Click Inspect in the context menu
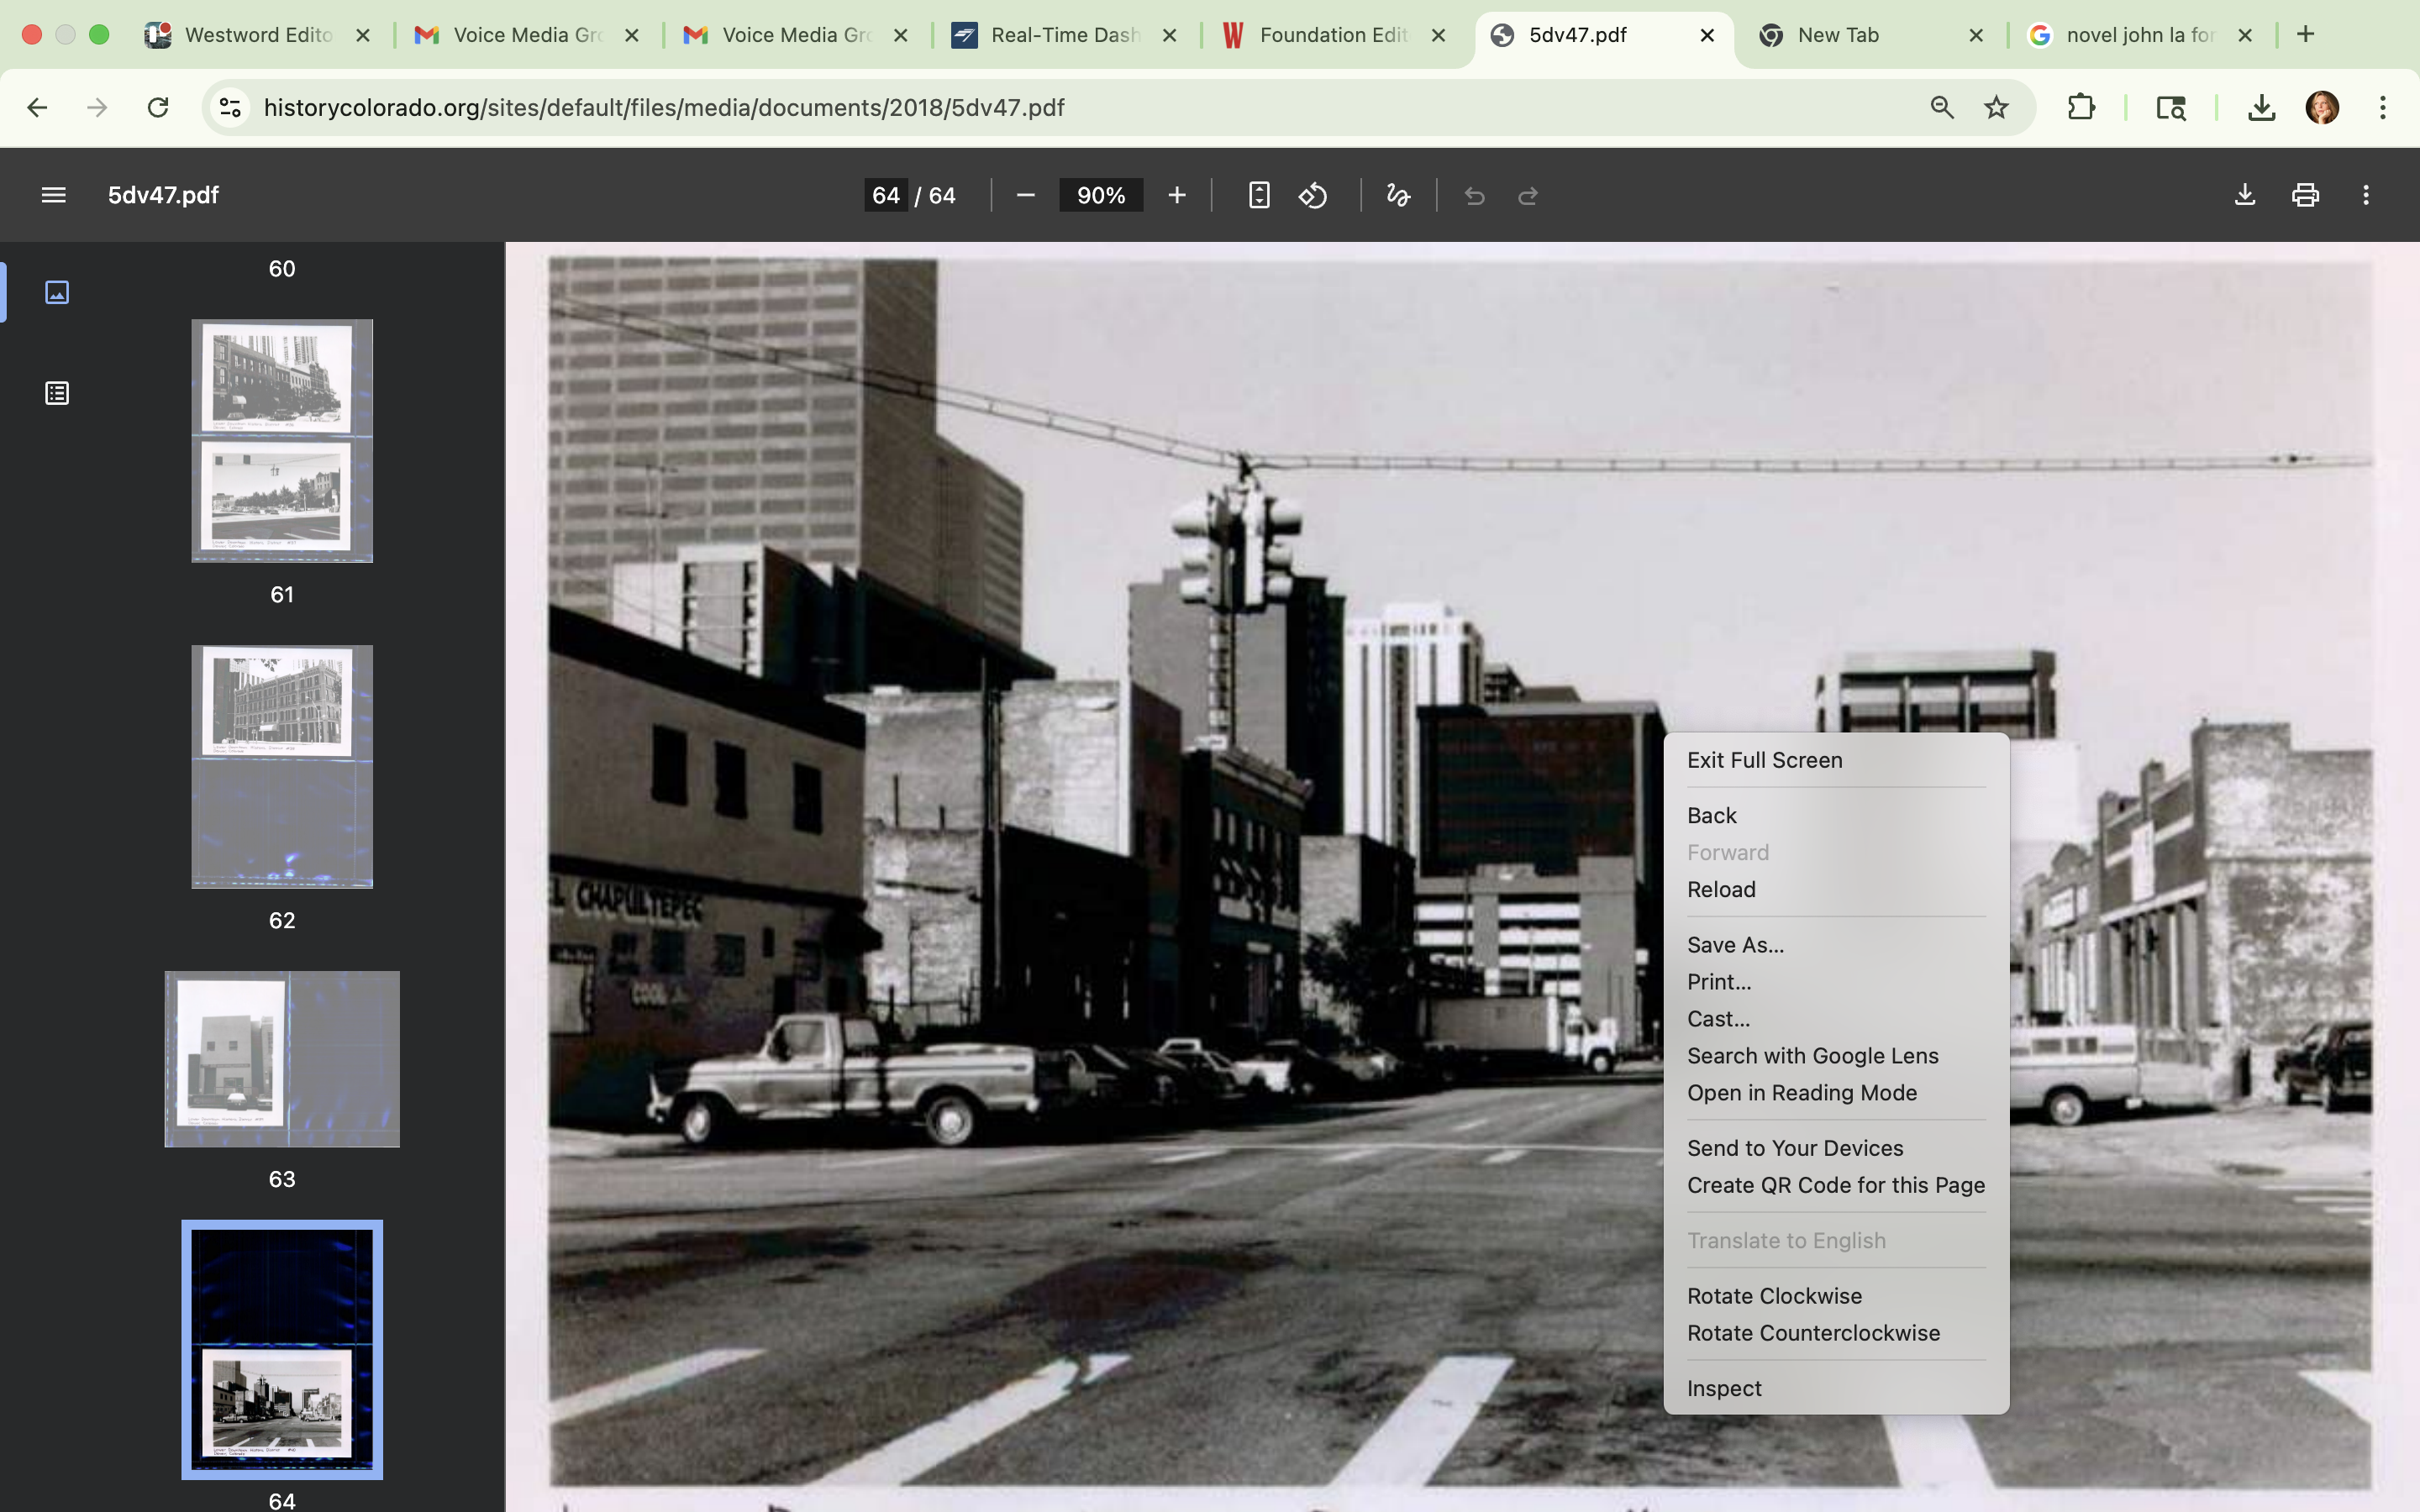2420x1512 pixels. tap(1724, 1388)
